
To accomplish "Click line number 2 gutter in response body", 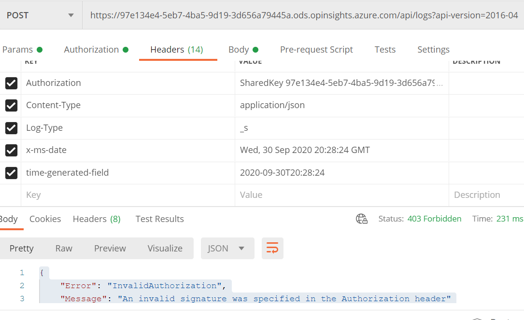I will [x=22, y=285].
